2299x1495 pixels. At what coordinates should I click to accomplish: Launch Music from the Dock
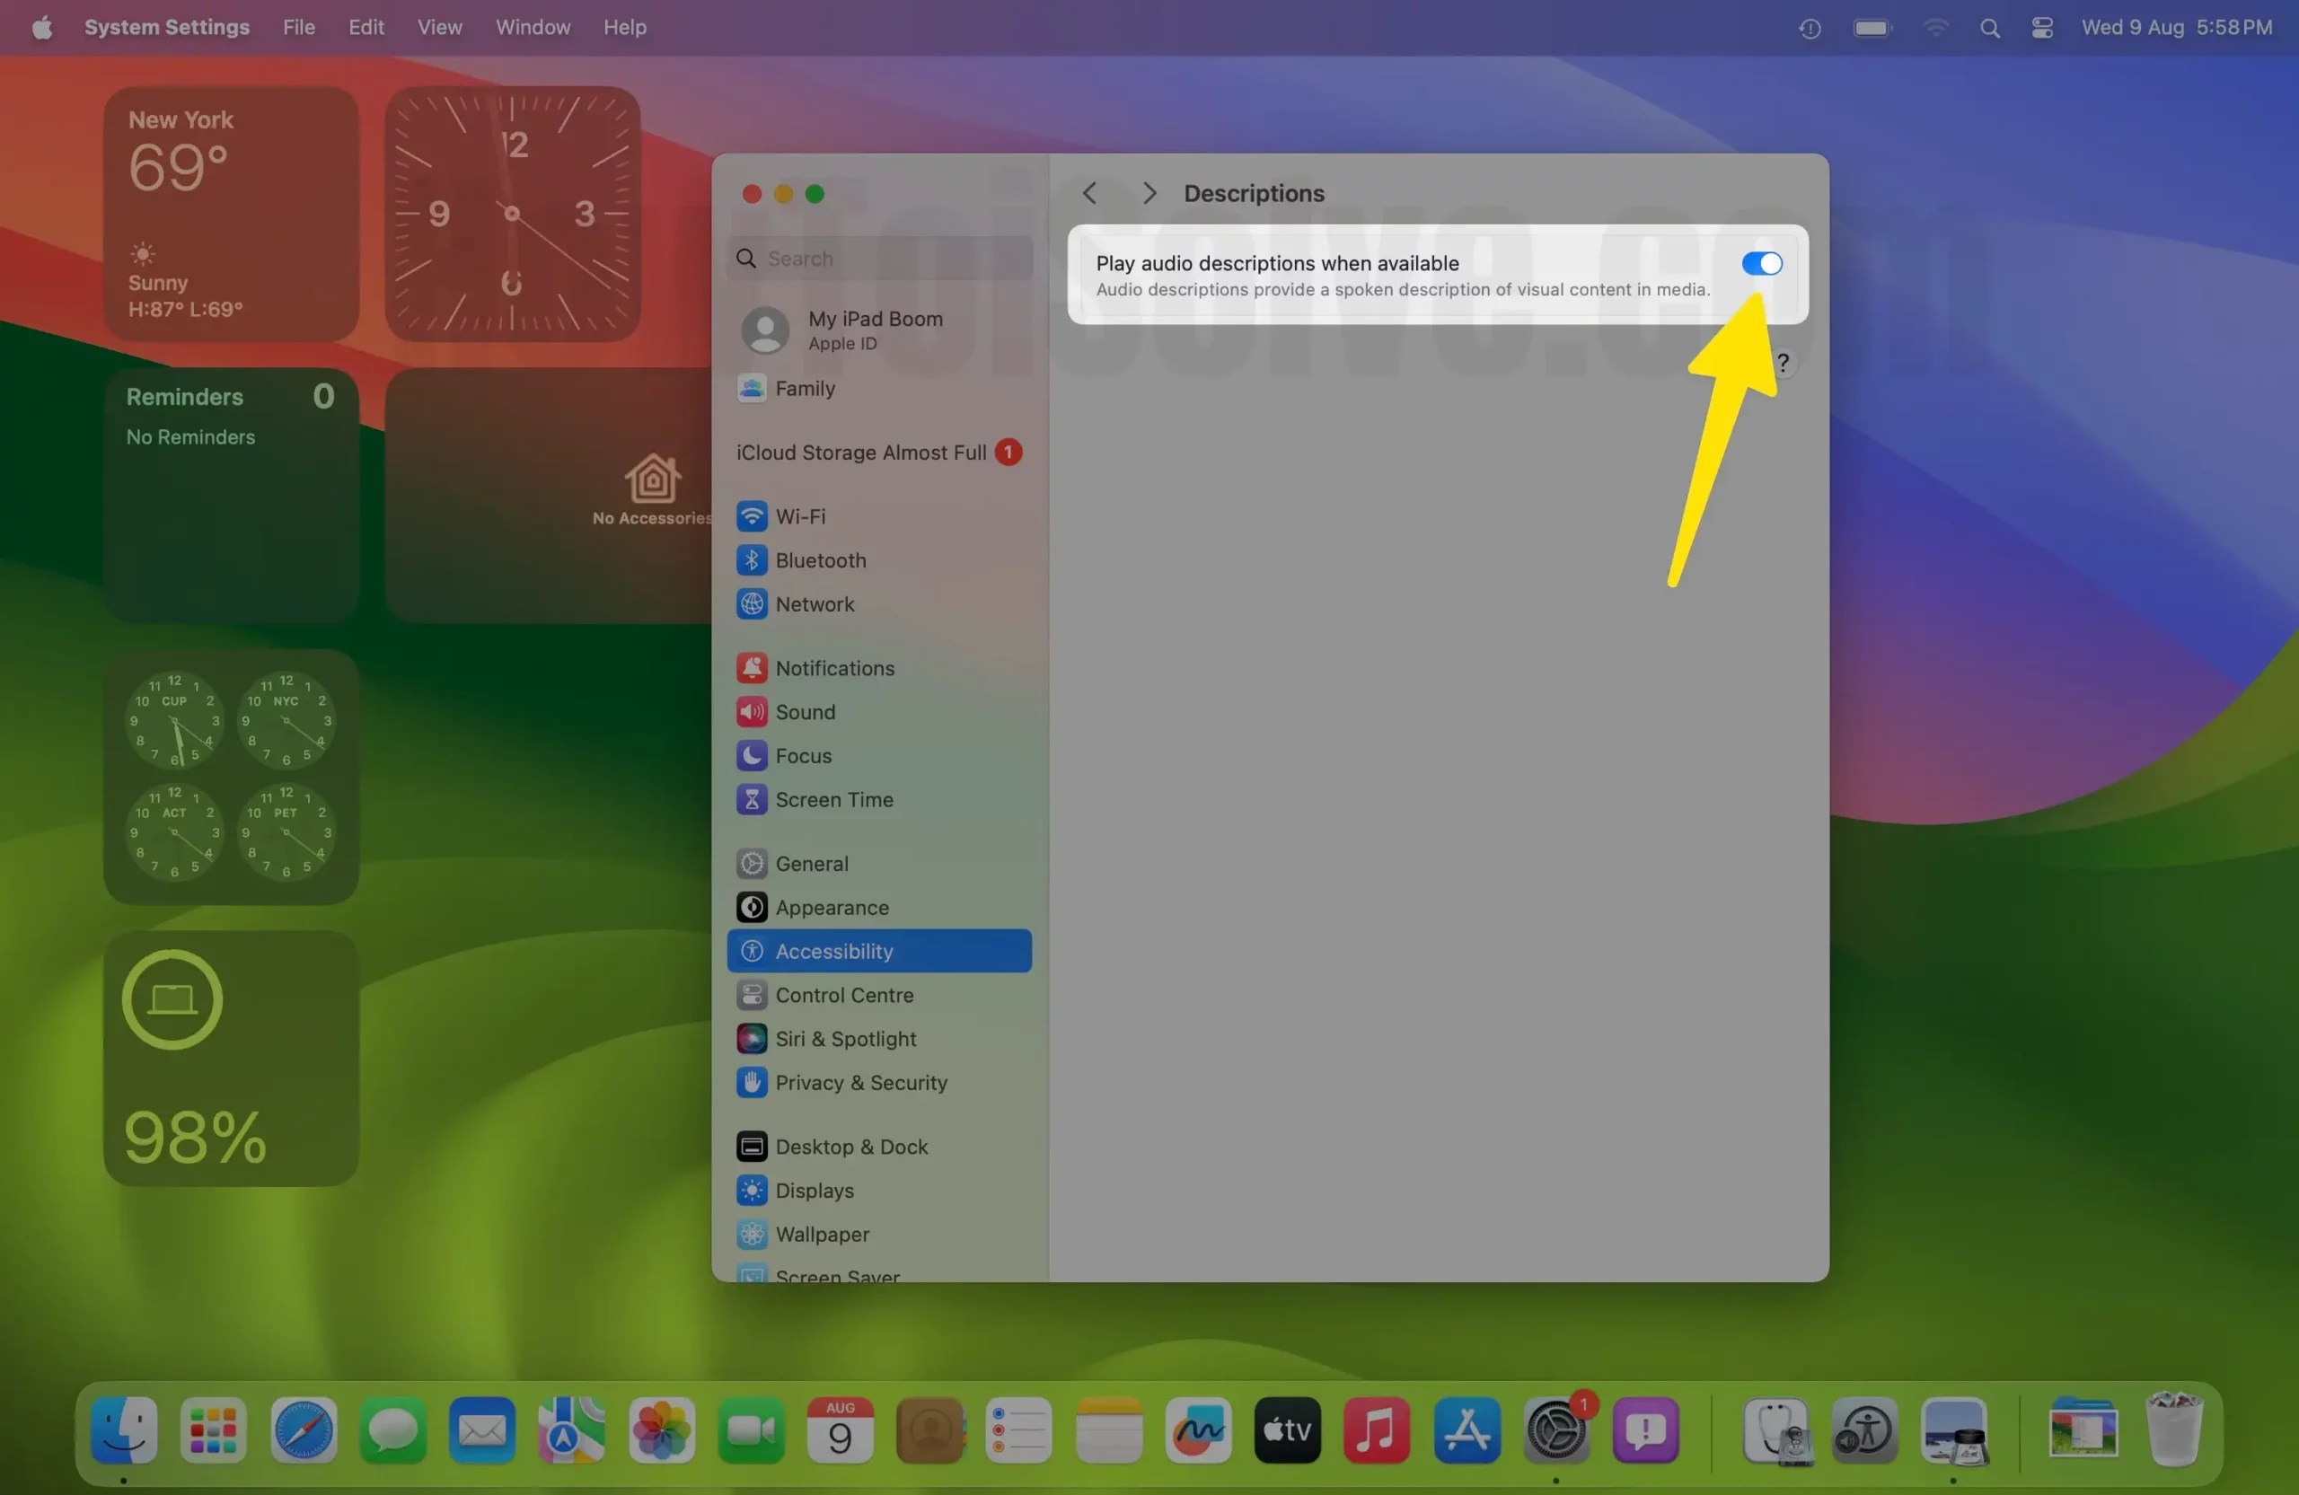point(1377,1430)
